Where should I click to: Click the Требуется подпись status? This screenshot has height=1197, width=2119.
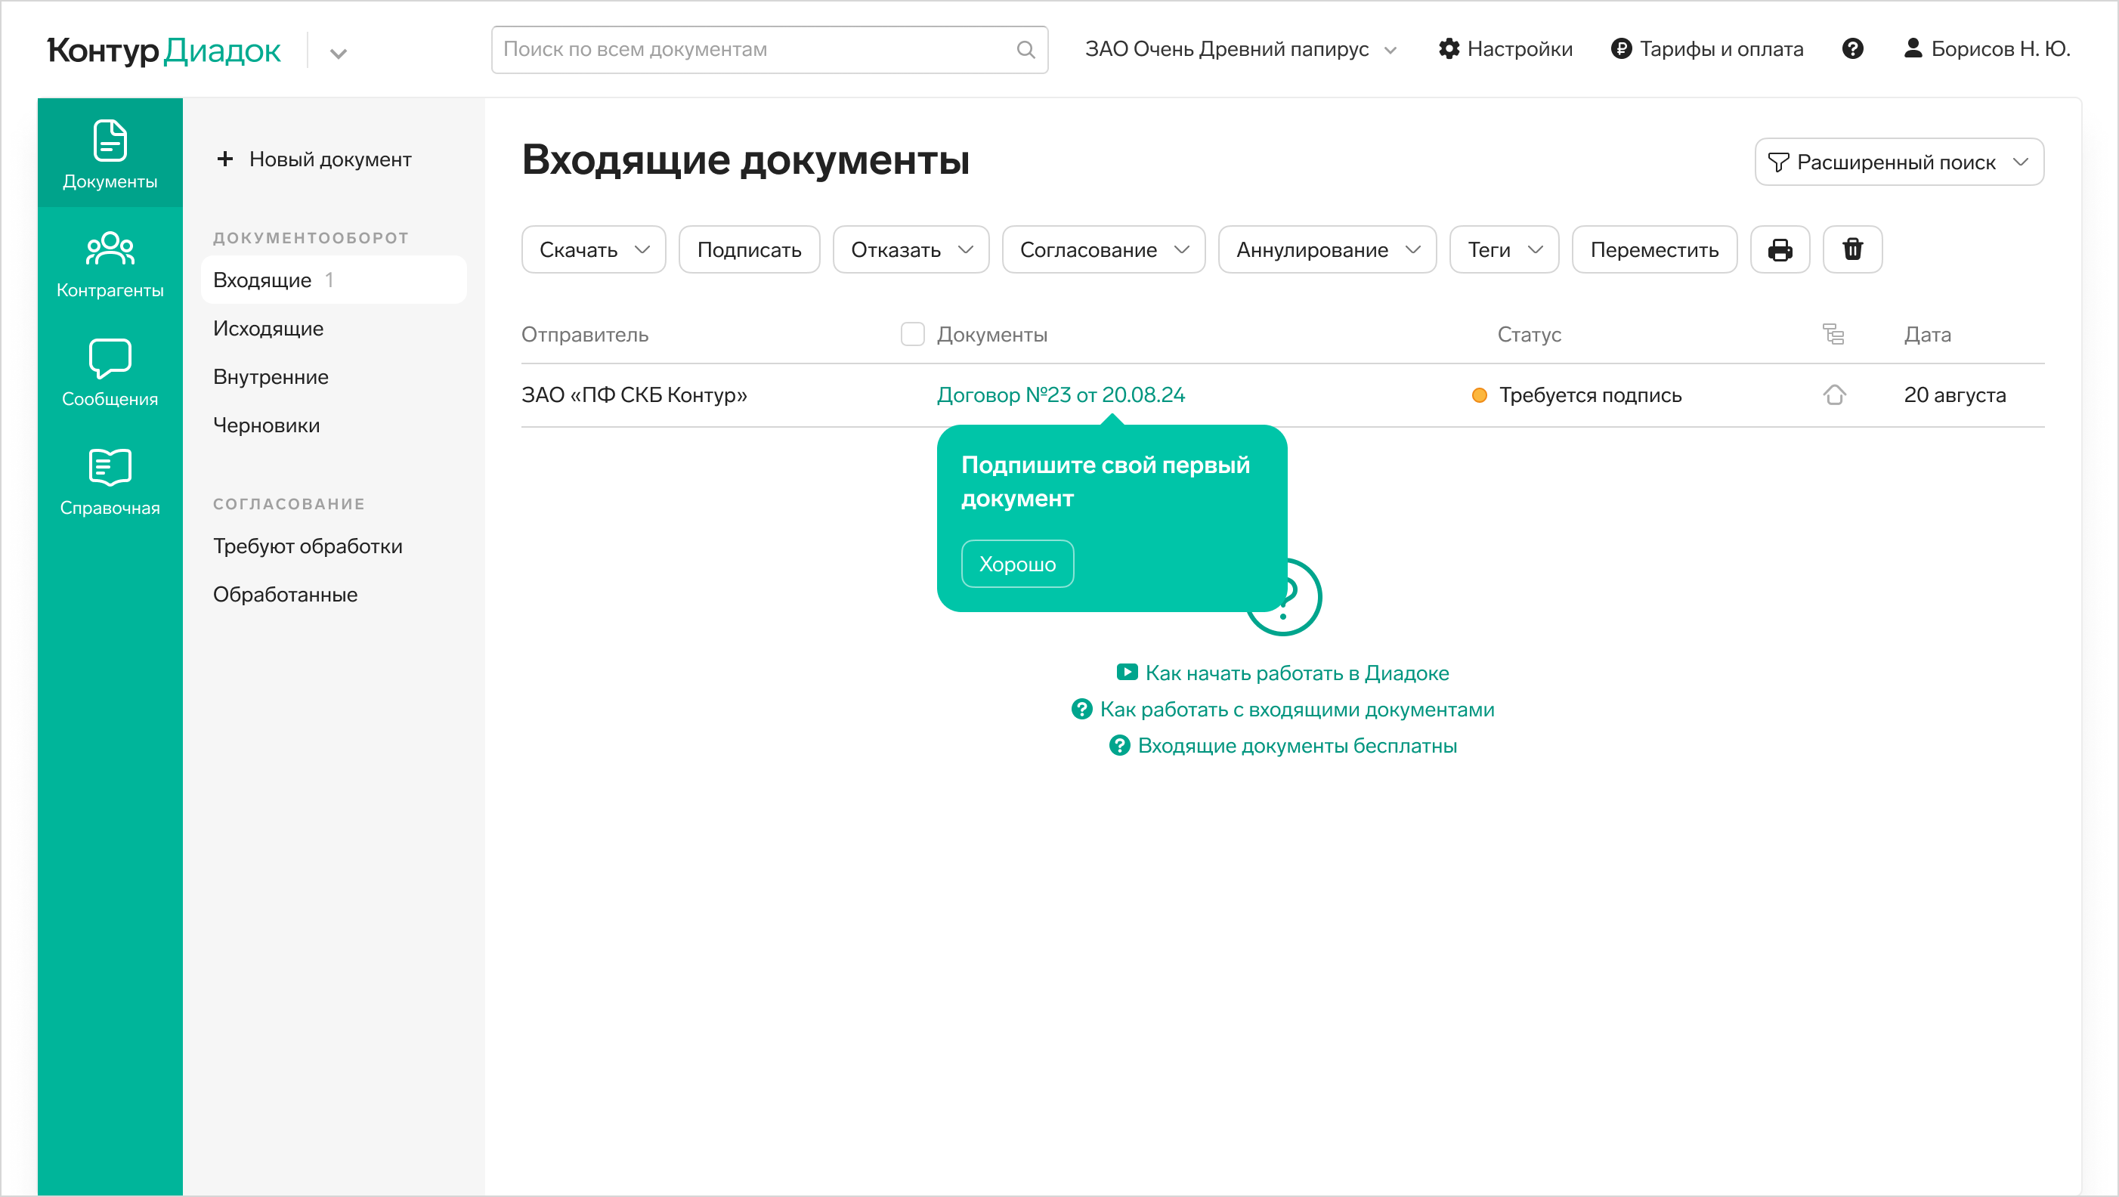click(1576, 395)
